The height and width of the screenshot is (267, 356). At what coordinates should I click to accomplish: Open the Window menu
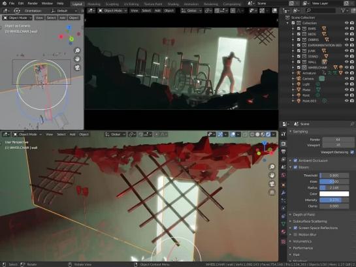pos(47,3)
